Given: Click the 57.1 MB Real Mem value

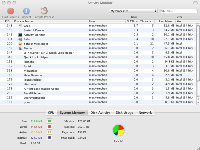Looking at the screenshot, I should [169, 39].
